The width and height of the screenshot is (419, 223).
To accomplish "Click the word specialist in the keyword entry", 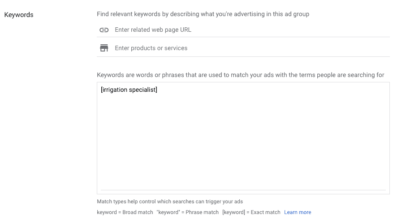I will [142, 90].
